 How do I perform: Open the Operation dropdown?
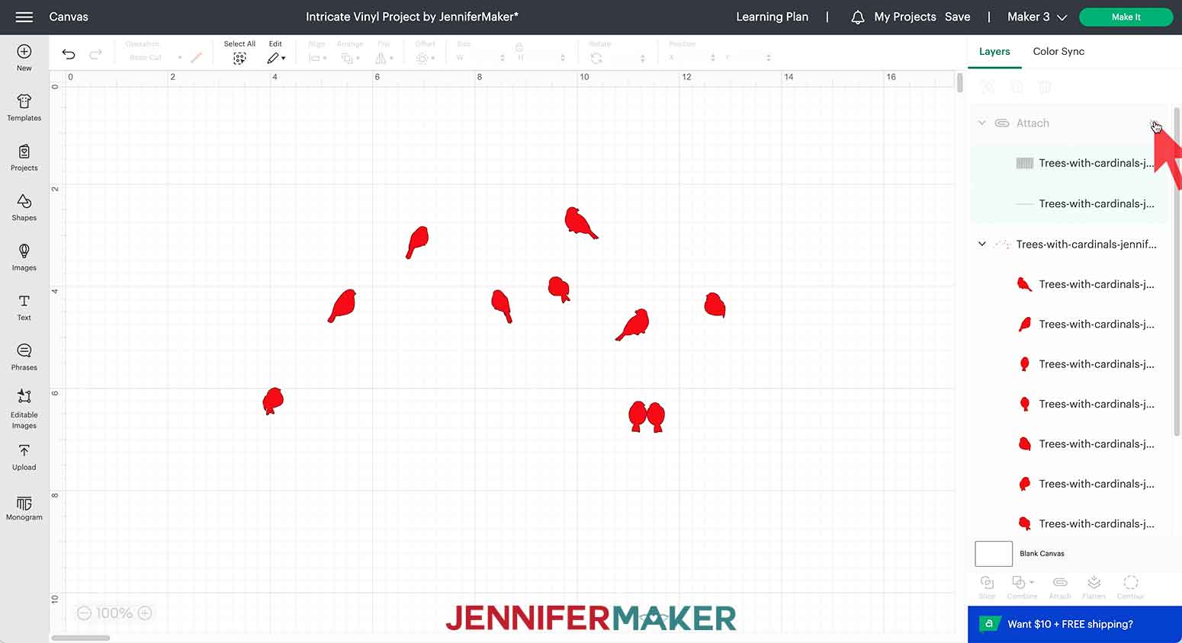(155, 58)
